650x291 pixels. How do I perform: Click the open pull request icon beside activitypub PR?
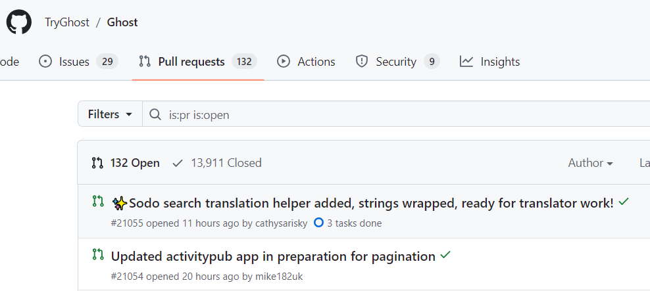[97, 254]
